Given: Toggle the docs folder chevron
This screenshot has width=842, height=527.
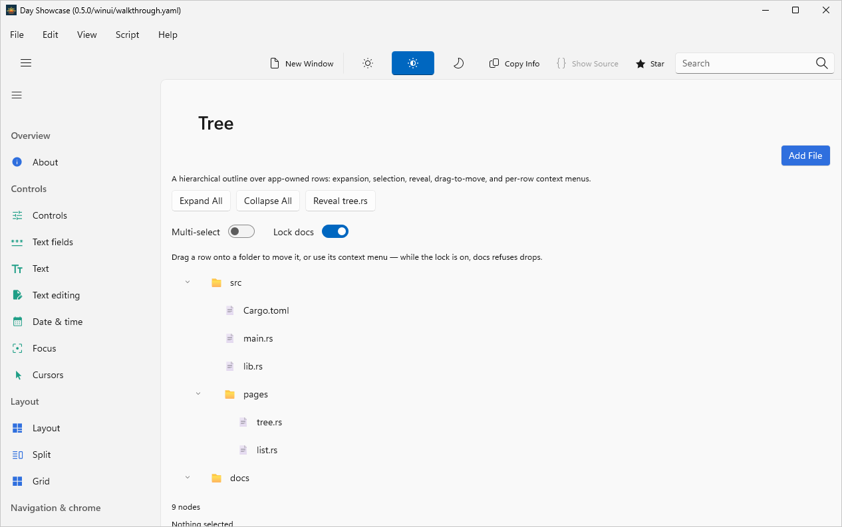Looking at the screenshot, I should click(x=188, y=478).
